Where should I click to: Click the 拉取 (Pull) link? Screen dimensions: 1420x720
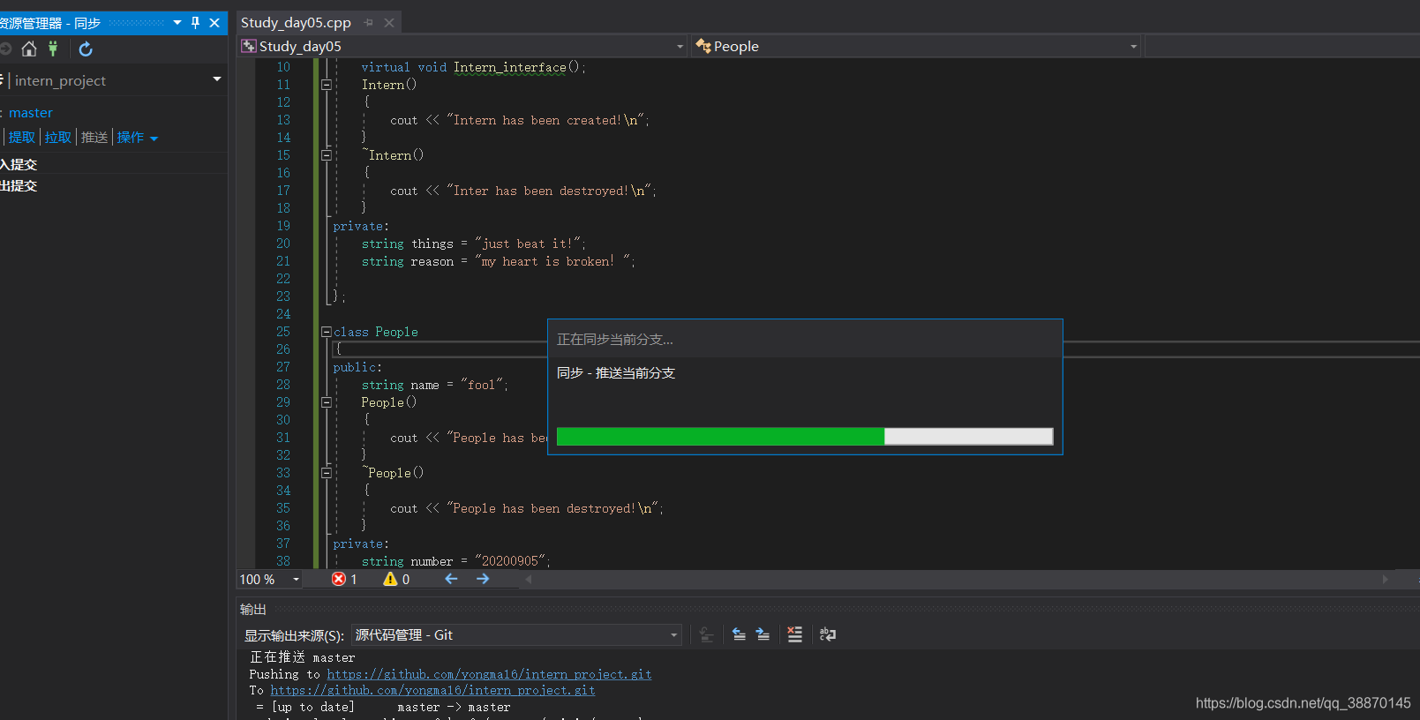(x=58, y=137)
